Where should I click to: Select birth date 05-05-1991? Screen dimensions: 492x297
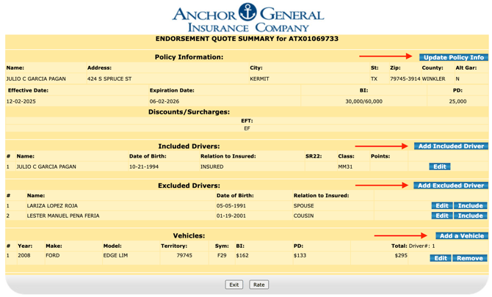[231, 206]
